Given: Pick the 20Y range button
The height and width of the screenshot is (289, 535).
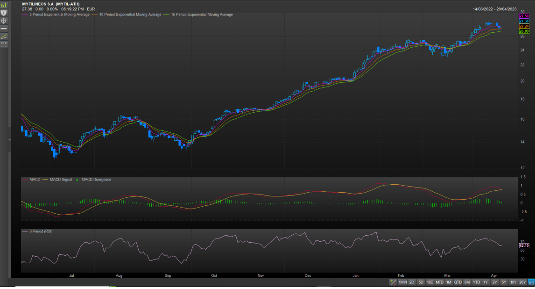Looking at the screenshot, I should click(522, 282).
